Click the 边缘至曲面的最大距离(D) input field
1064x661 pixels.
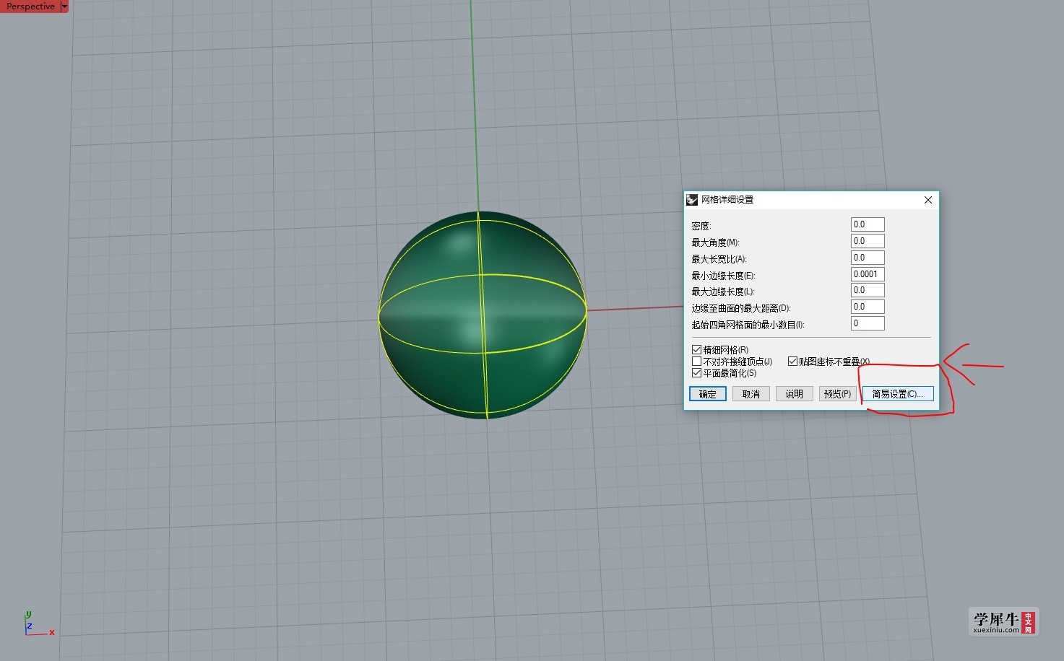click(868, 307)
